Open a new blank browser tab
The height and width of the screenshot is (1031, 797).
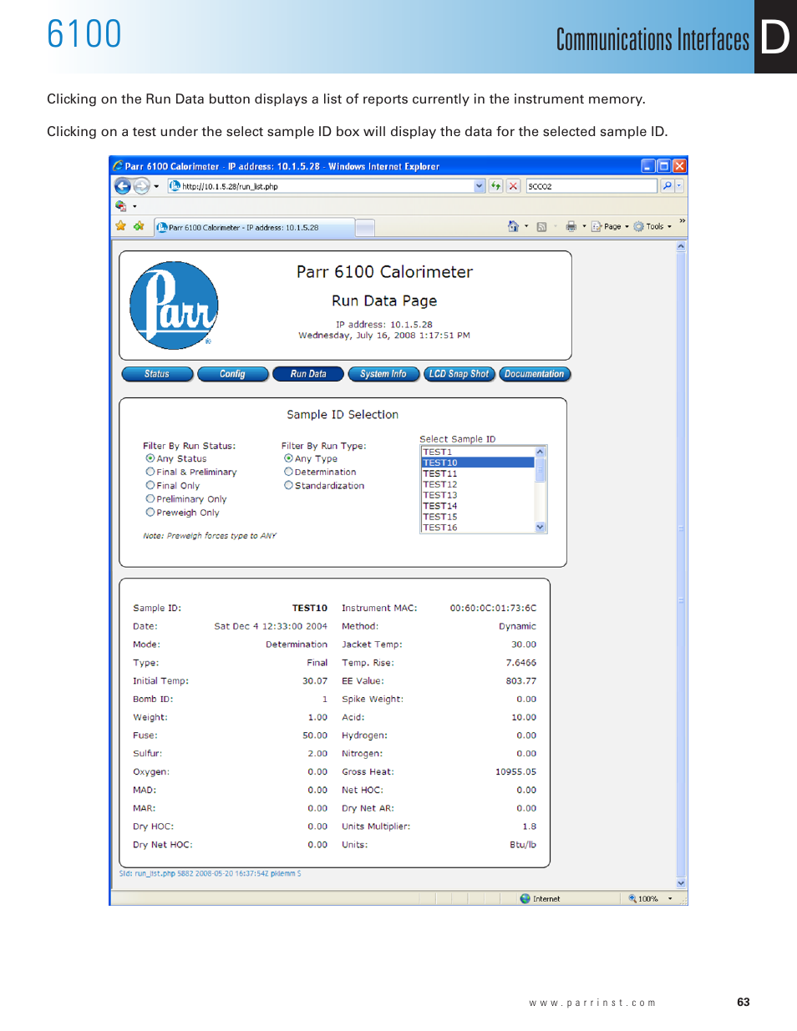coord(365,228)
